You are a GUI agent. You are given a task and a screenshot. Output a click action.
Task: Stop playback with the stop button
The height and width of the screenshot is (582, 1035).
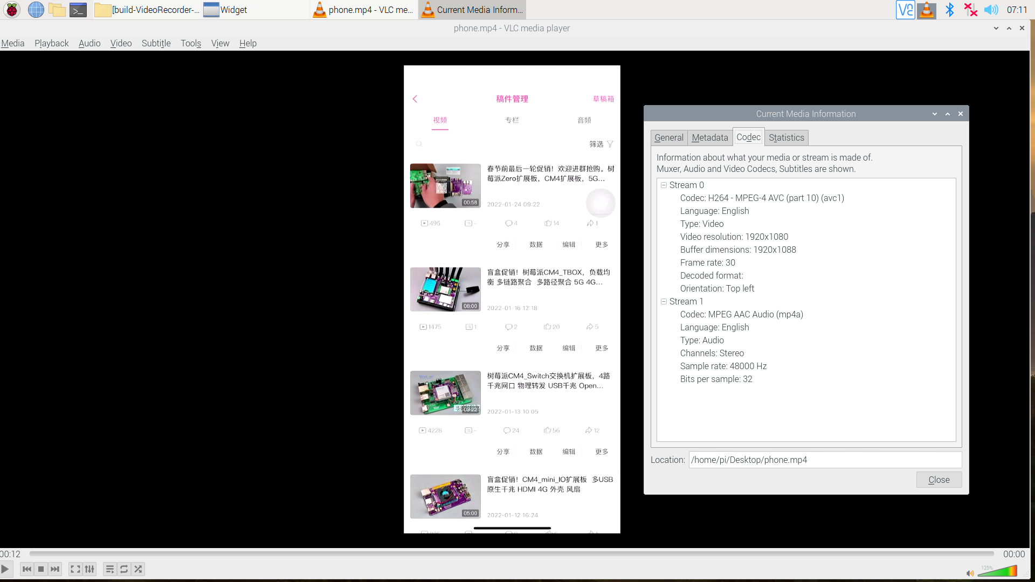(41, 569)
